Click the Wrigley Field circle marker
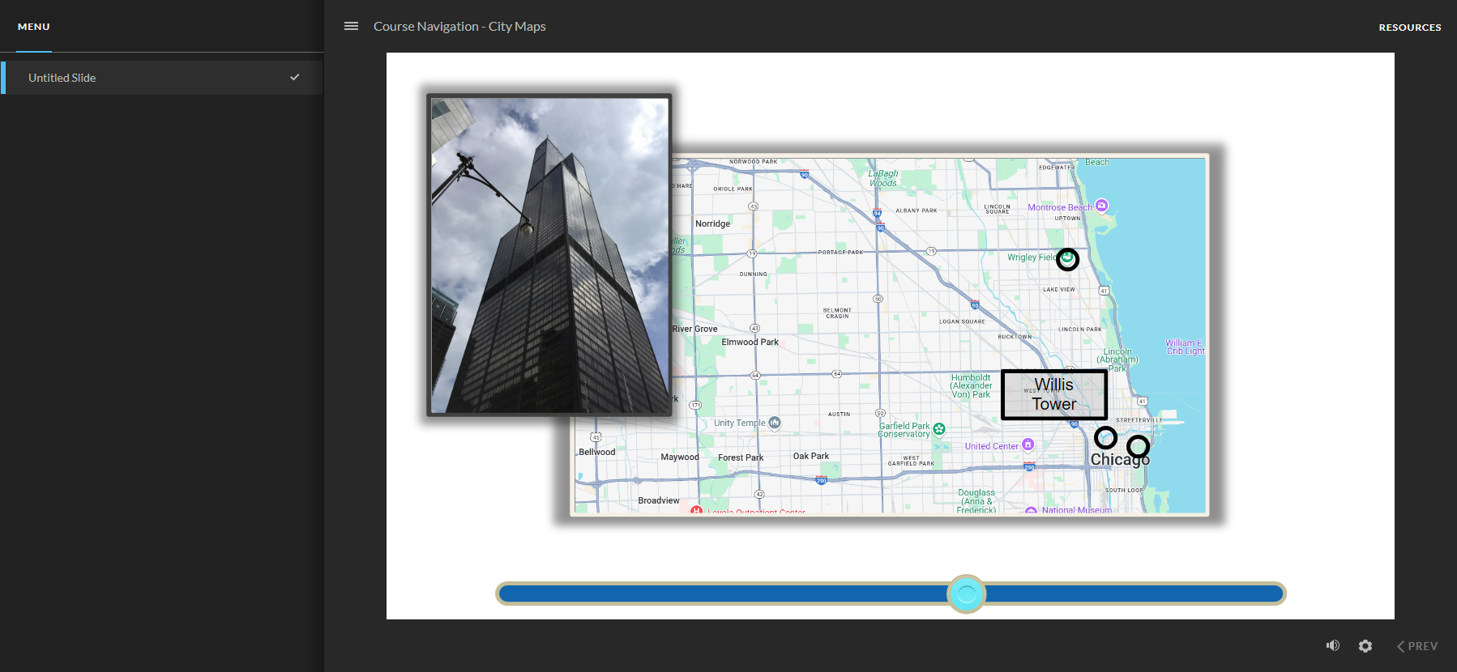Image resolution: width=1457 pixels, height=672 pixels. 1067,259
